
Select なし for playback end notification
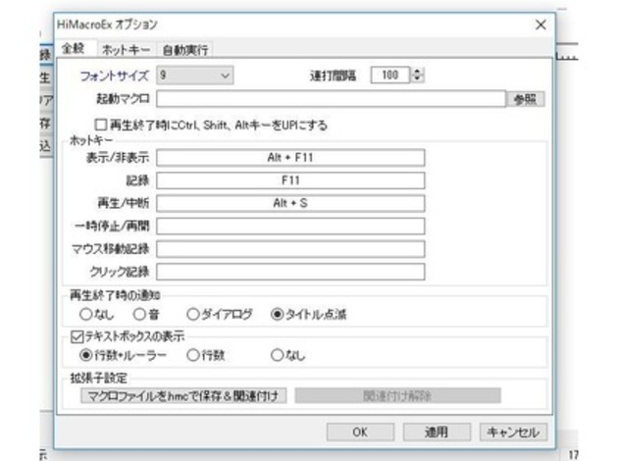86,314
